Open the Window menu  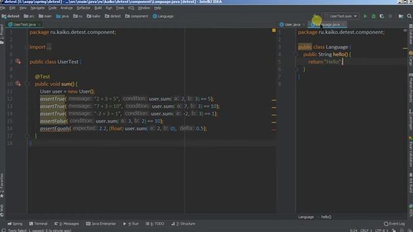click(x=144, y=8)
